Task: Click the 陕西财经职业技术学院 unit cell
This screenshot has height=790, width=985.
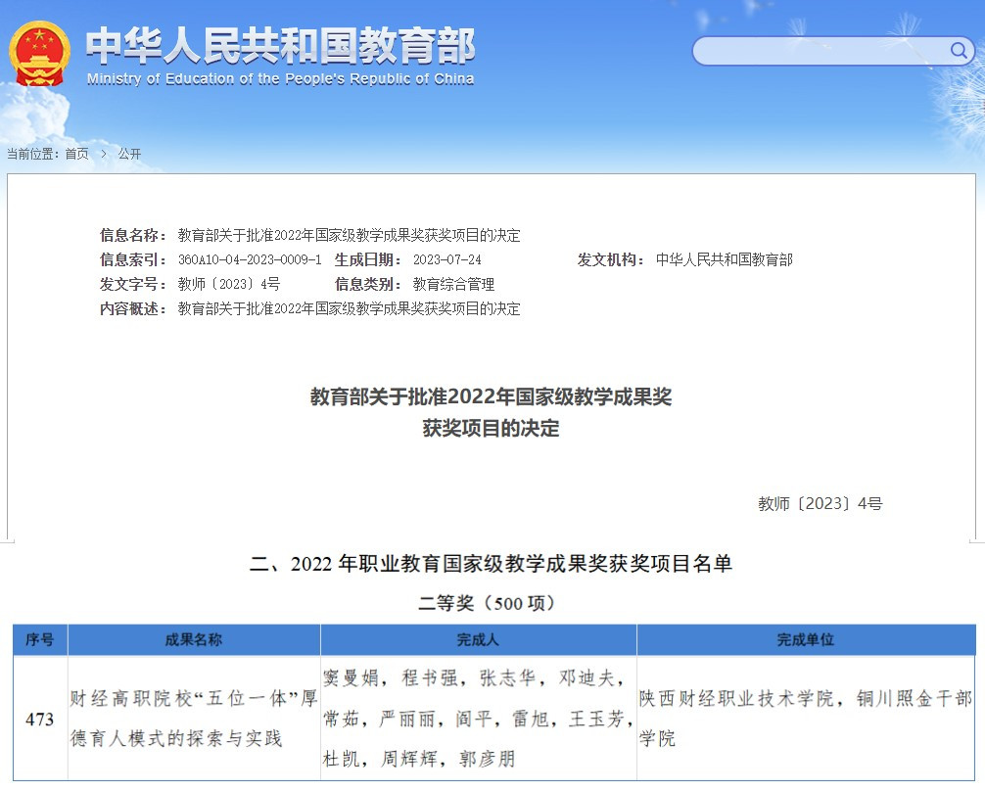Action: tap(805, 719)
